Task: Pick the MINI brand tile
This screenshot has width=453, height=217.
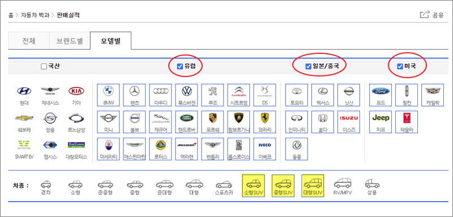Action: click(108, 122)
